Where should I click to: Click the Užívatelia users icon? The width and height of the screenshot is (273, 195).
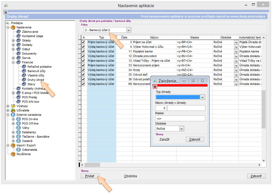13,110
